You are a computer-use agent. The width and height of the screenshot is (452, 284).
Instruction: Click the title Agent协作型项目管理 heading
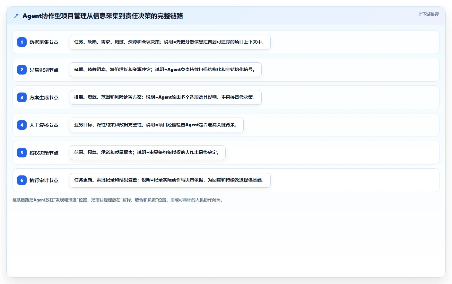click(103, 16)
